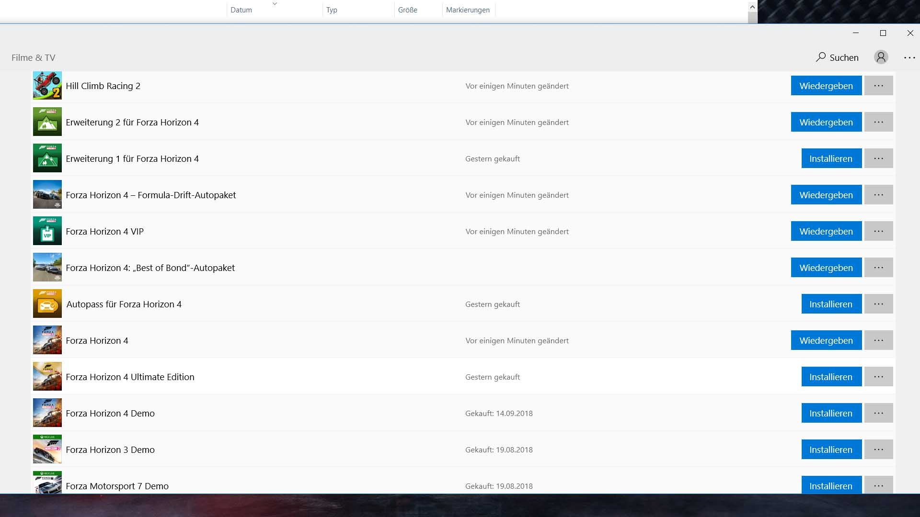The image size is (920, 517).
Task: Open Forza Horizon 4 Demo cover
Action: 47,413
